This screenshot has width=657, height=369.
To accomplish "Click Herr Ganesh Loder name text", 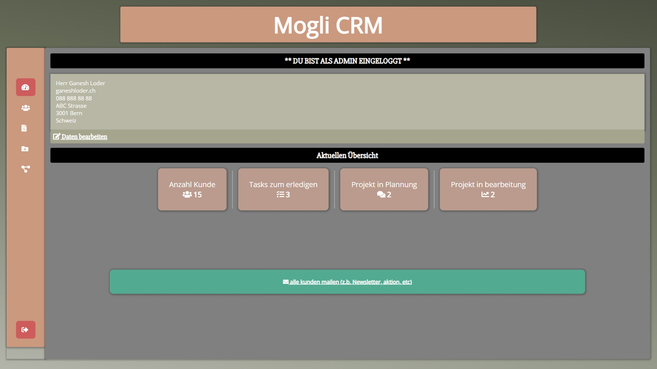I will tap(80, 83).
